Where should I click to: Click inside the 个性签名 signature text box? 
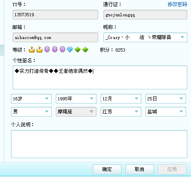click(100, 78)
